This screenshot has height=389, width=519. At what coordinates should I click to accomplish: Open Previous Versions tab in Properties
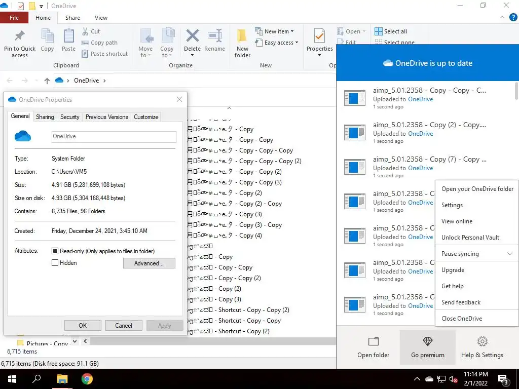click(x=106, y=117)
